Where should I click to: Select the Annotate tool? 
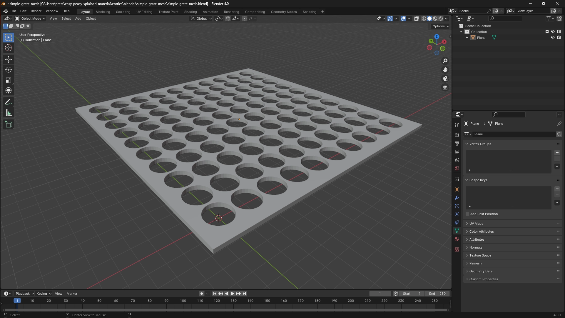click(x=9, y=102)
